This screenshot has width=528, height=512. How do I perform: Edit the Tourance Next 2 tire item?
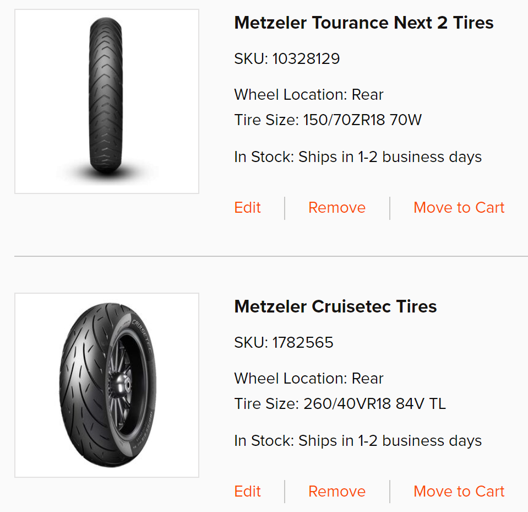[247, 208]
